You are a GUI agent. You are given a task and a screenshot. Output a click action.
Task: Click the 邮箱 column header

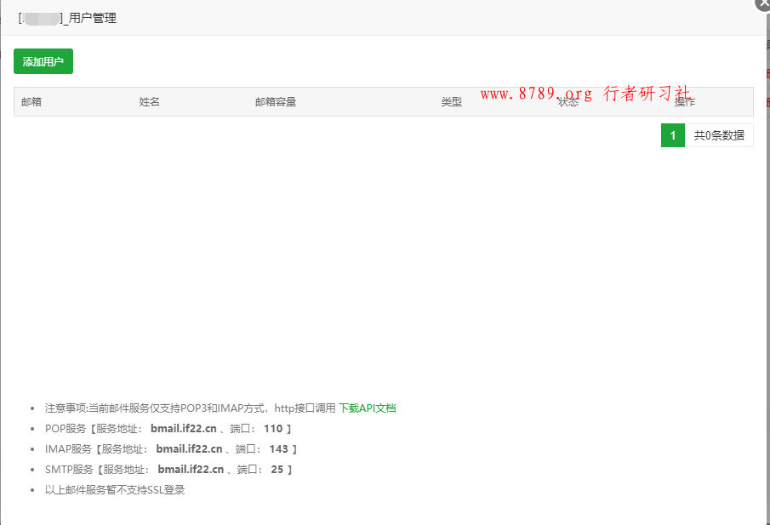(x=31, y=101)
